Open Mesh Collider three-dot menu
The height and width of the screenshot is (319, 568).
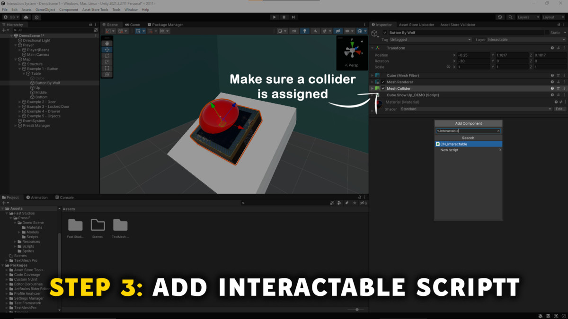click(564, 88)
